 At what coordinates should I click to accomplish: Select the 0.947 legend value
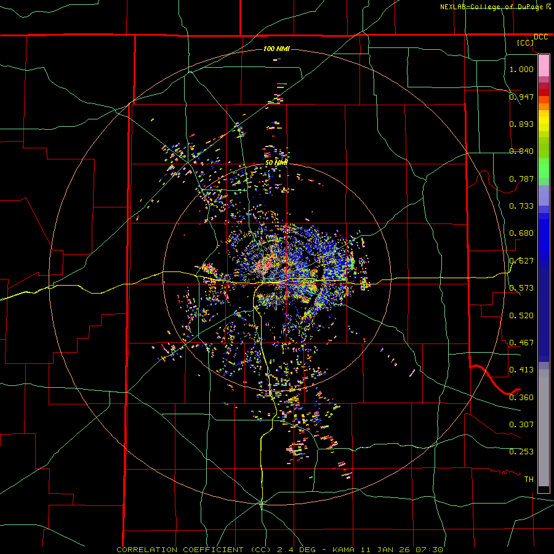[521, 97]
